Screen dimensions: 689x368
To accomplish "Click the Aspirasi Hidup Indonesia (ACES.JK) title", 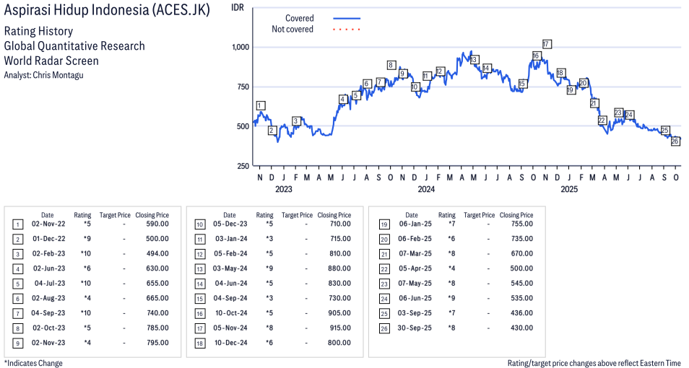I will (x=107, y=12).
